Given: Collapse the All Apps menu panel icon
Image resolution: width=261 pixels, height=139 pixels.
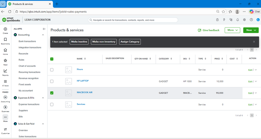Looking at the screenshot, I should tap(44, 29).
